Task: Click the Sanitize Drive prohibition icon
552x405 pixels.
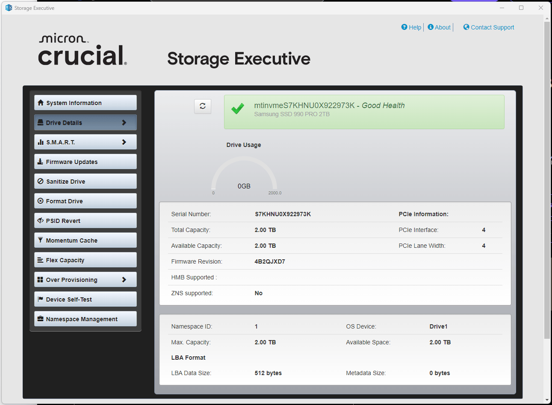Action: [x=41, y=181]
